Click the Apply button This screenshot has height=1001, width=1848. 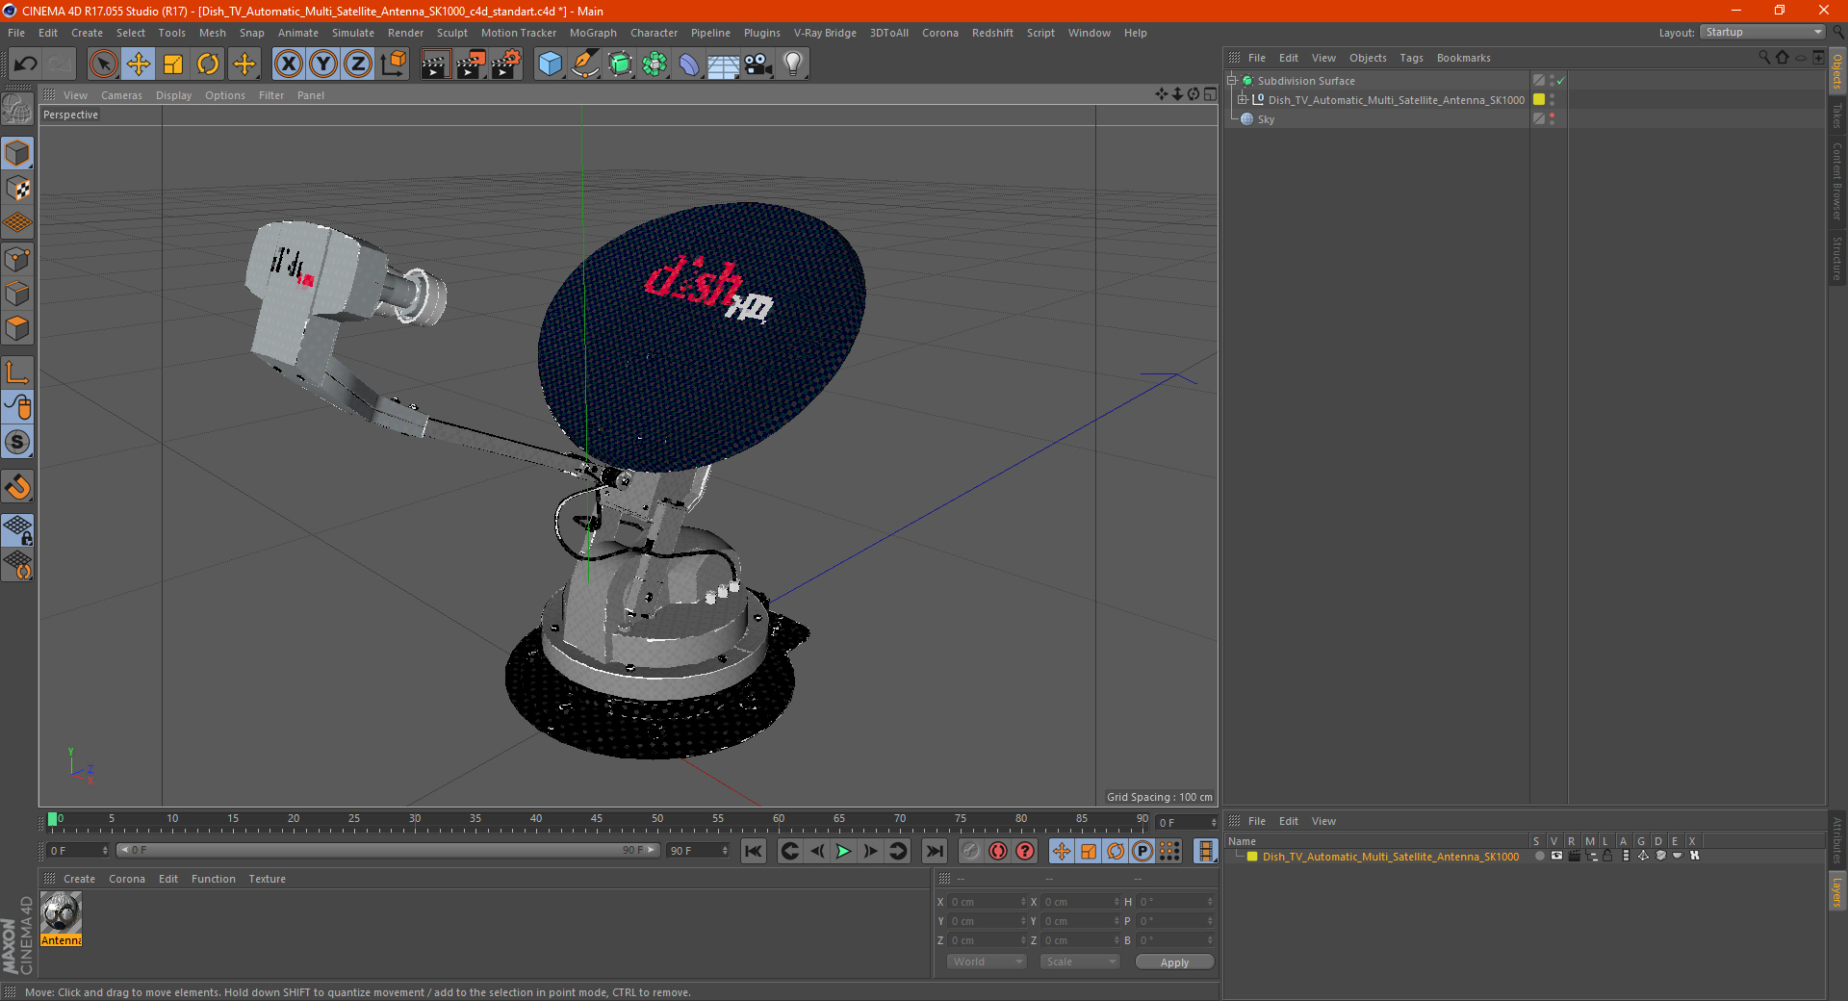(1174, 962)
